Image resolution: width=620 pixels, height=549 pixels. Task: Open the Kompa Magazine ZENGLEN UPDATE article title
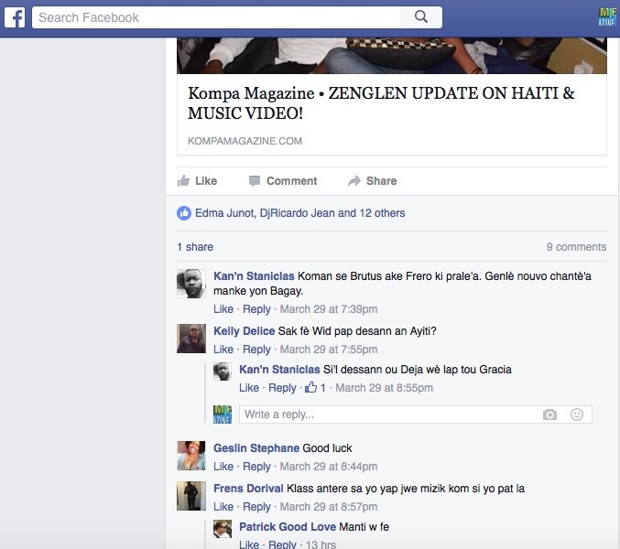coord(381,103)
